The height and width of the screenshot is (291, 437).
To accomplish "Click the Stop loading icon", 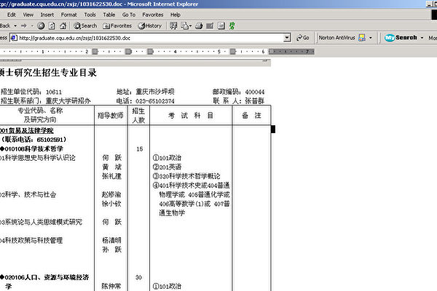I will pyautogui.click(x=43, y=25).
